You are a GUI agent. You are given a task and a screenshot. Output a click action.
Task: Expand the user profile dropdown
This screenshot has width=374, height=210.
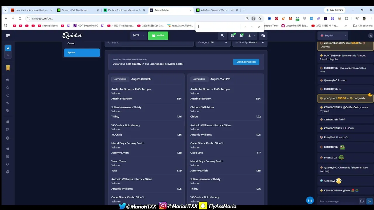(251, 36)
